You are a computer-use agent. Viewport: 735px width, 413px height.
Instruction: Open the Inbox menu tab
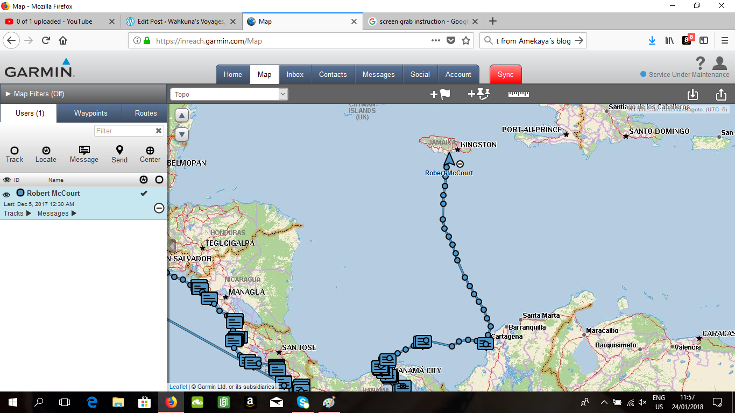[295, 74]
